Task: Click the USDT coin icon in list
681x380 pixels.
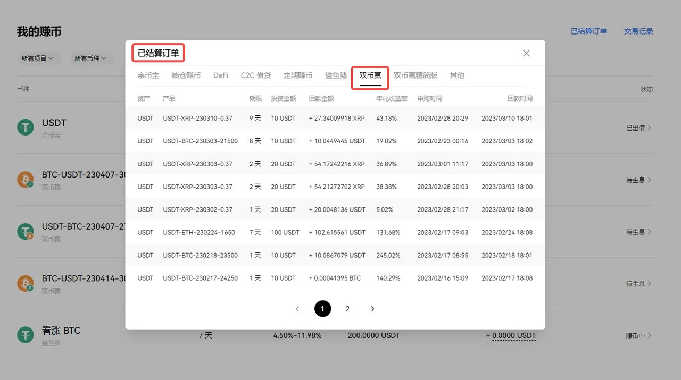Action: point(25,128)
